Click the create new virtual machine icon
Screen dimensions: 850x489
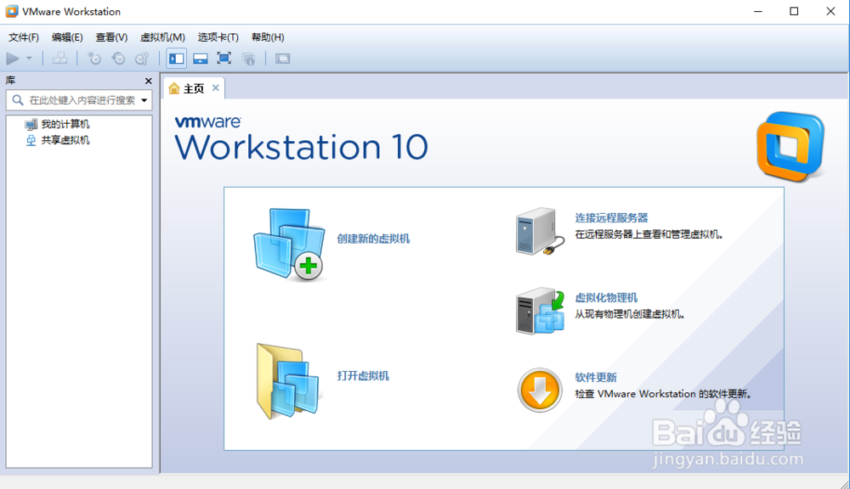(290, 244)
